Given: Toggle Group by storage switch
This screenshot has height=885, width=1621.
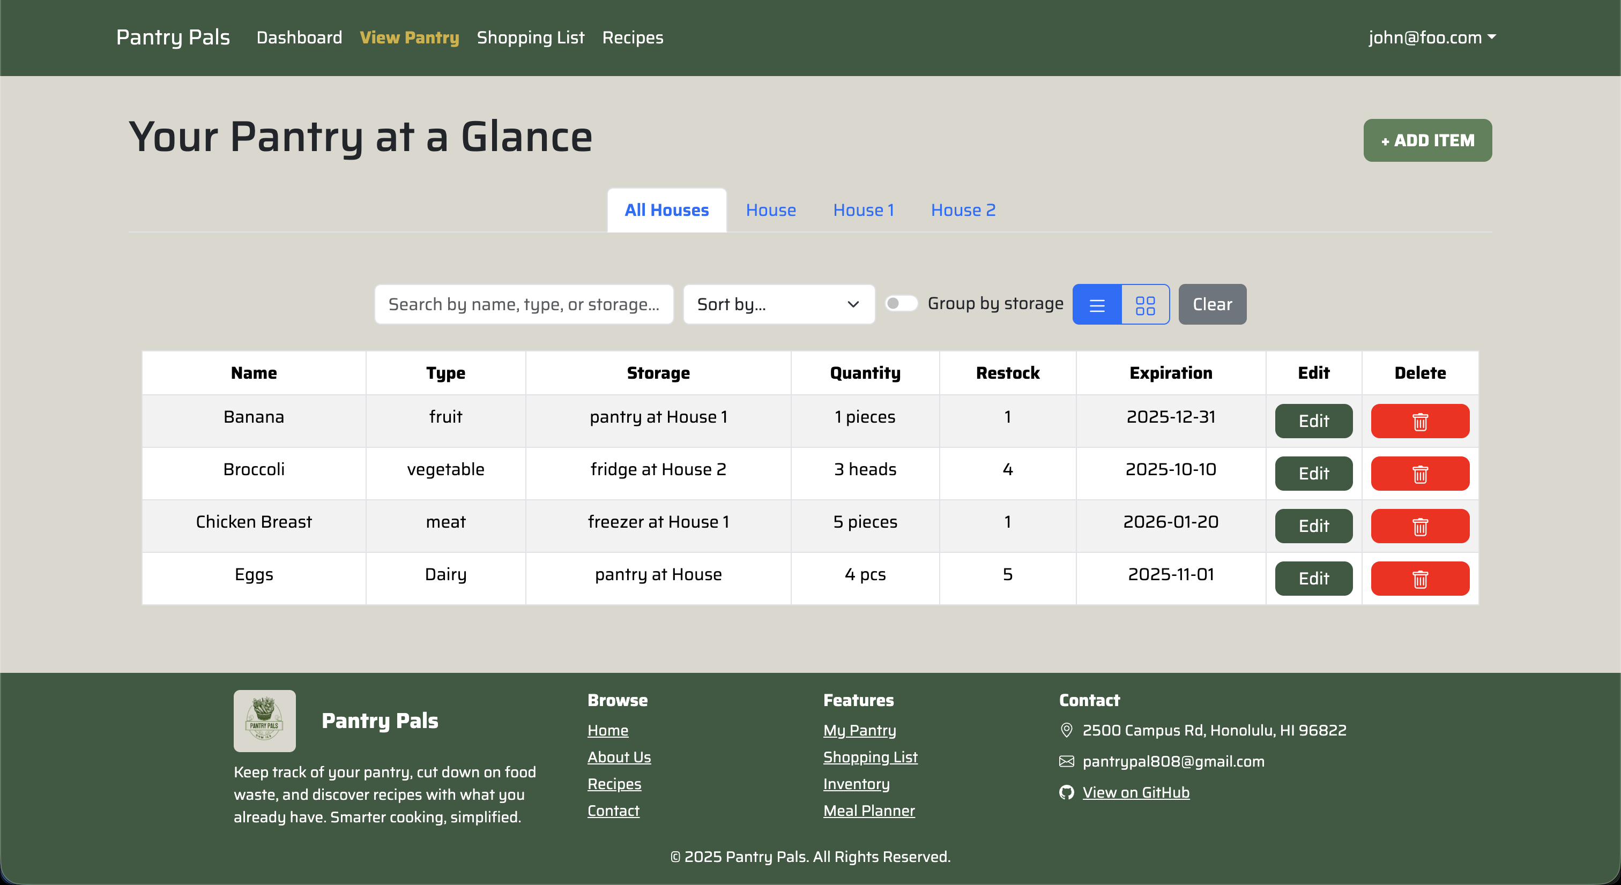Looking at the screenshot, I should [x=901, y=304].
